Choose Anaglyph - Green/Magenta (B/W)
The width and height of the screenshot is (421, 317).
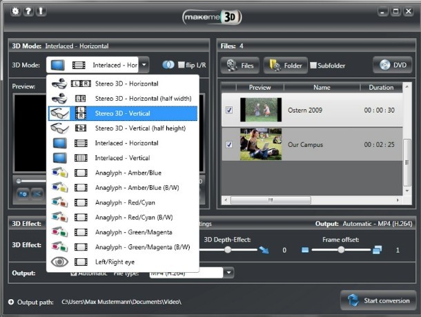coord(123,247)
